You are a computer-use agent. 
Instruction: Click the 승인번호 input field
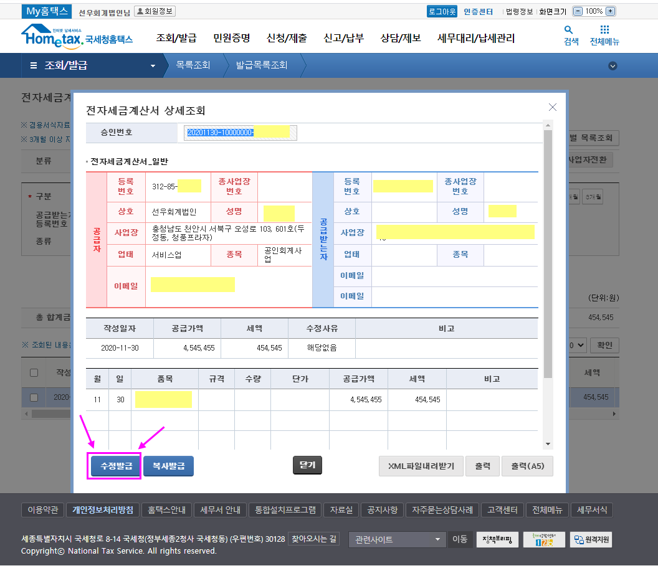coord(240,133)
